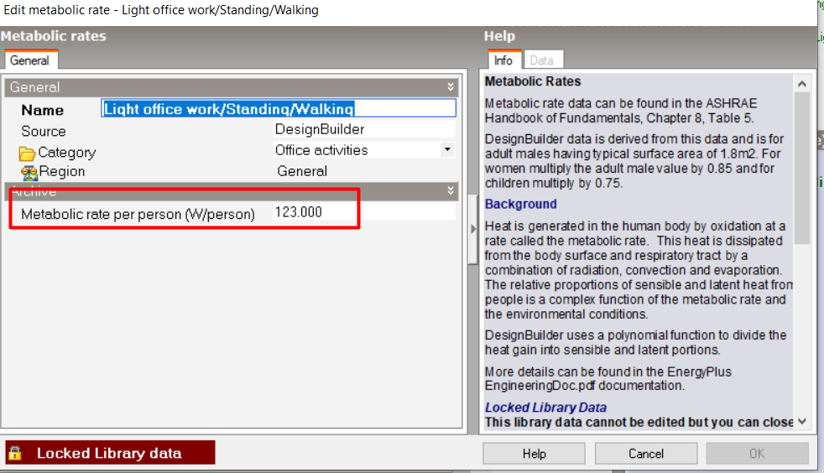Viewport: 824px width, 473px height.
Task: Click the Source row label
Action: (44, 131)
